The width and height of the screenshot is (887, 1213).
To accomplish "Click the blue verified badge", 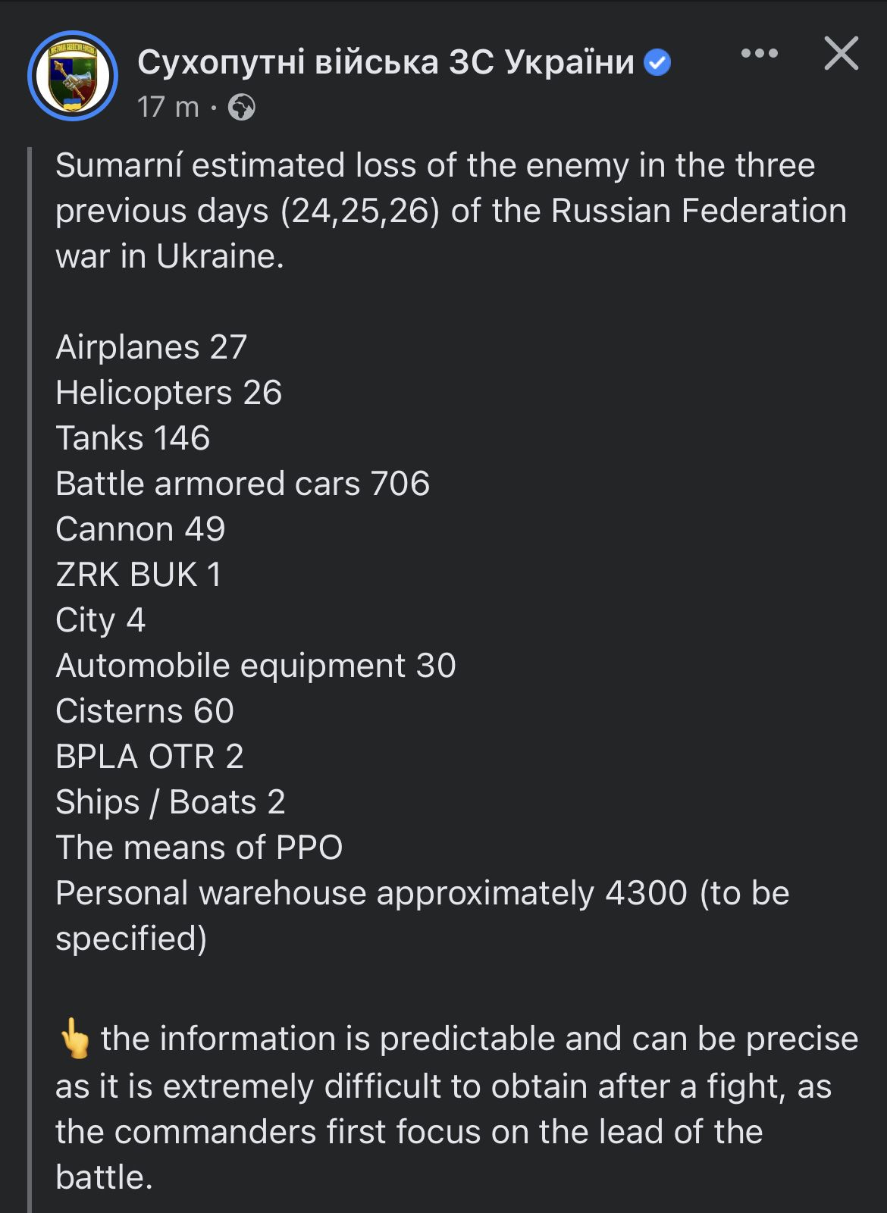I will [x=657, y=62].
